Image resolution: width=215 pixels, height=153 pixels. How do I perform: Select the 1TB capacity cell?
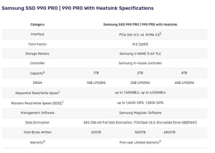96,73
